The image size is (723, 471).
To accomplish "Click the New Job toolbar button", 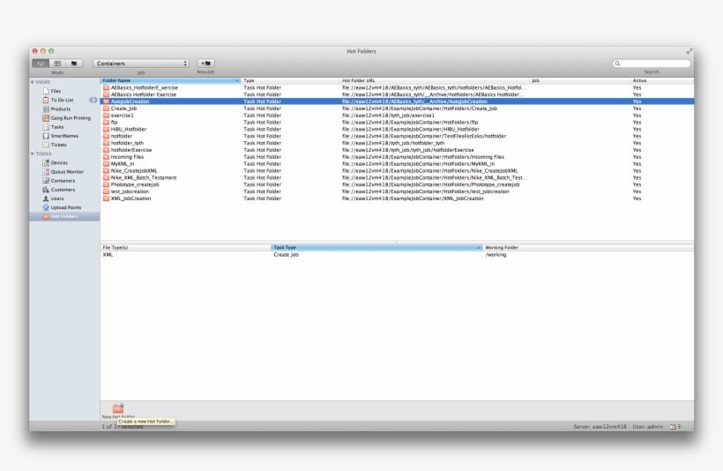I will pos(205,64).
